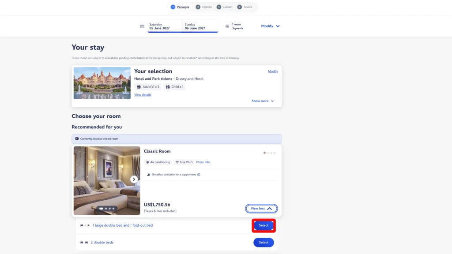Open the View details link

(x=143, y=95)
